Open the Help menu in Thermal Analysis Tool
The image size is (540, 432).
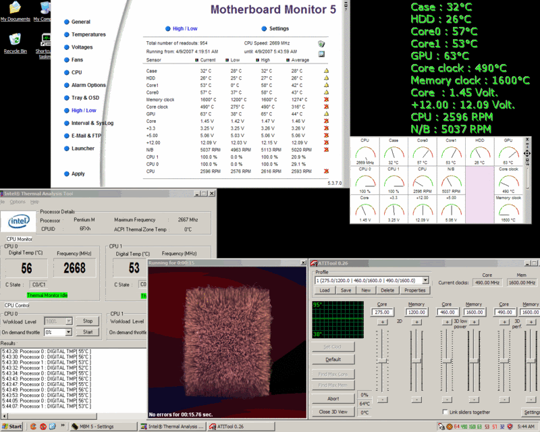point(35,202)
